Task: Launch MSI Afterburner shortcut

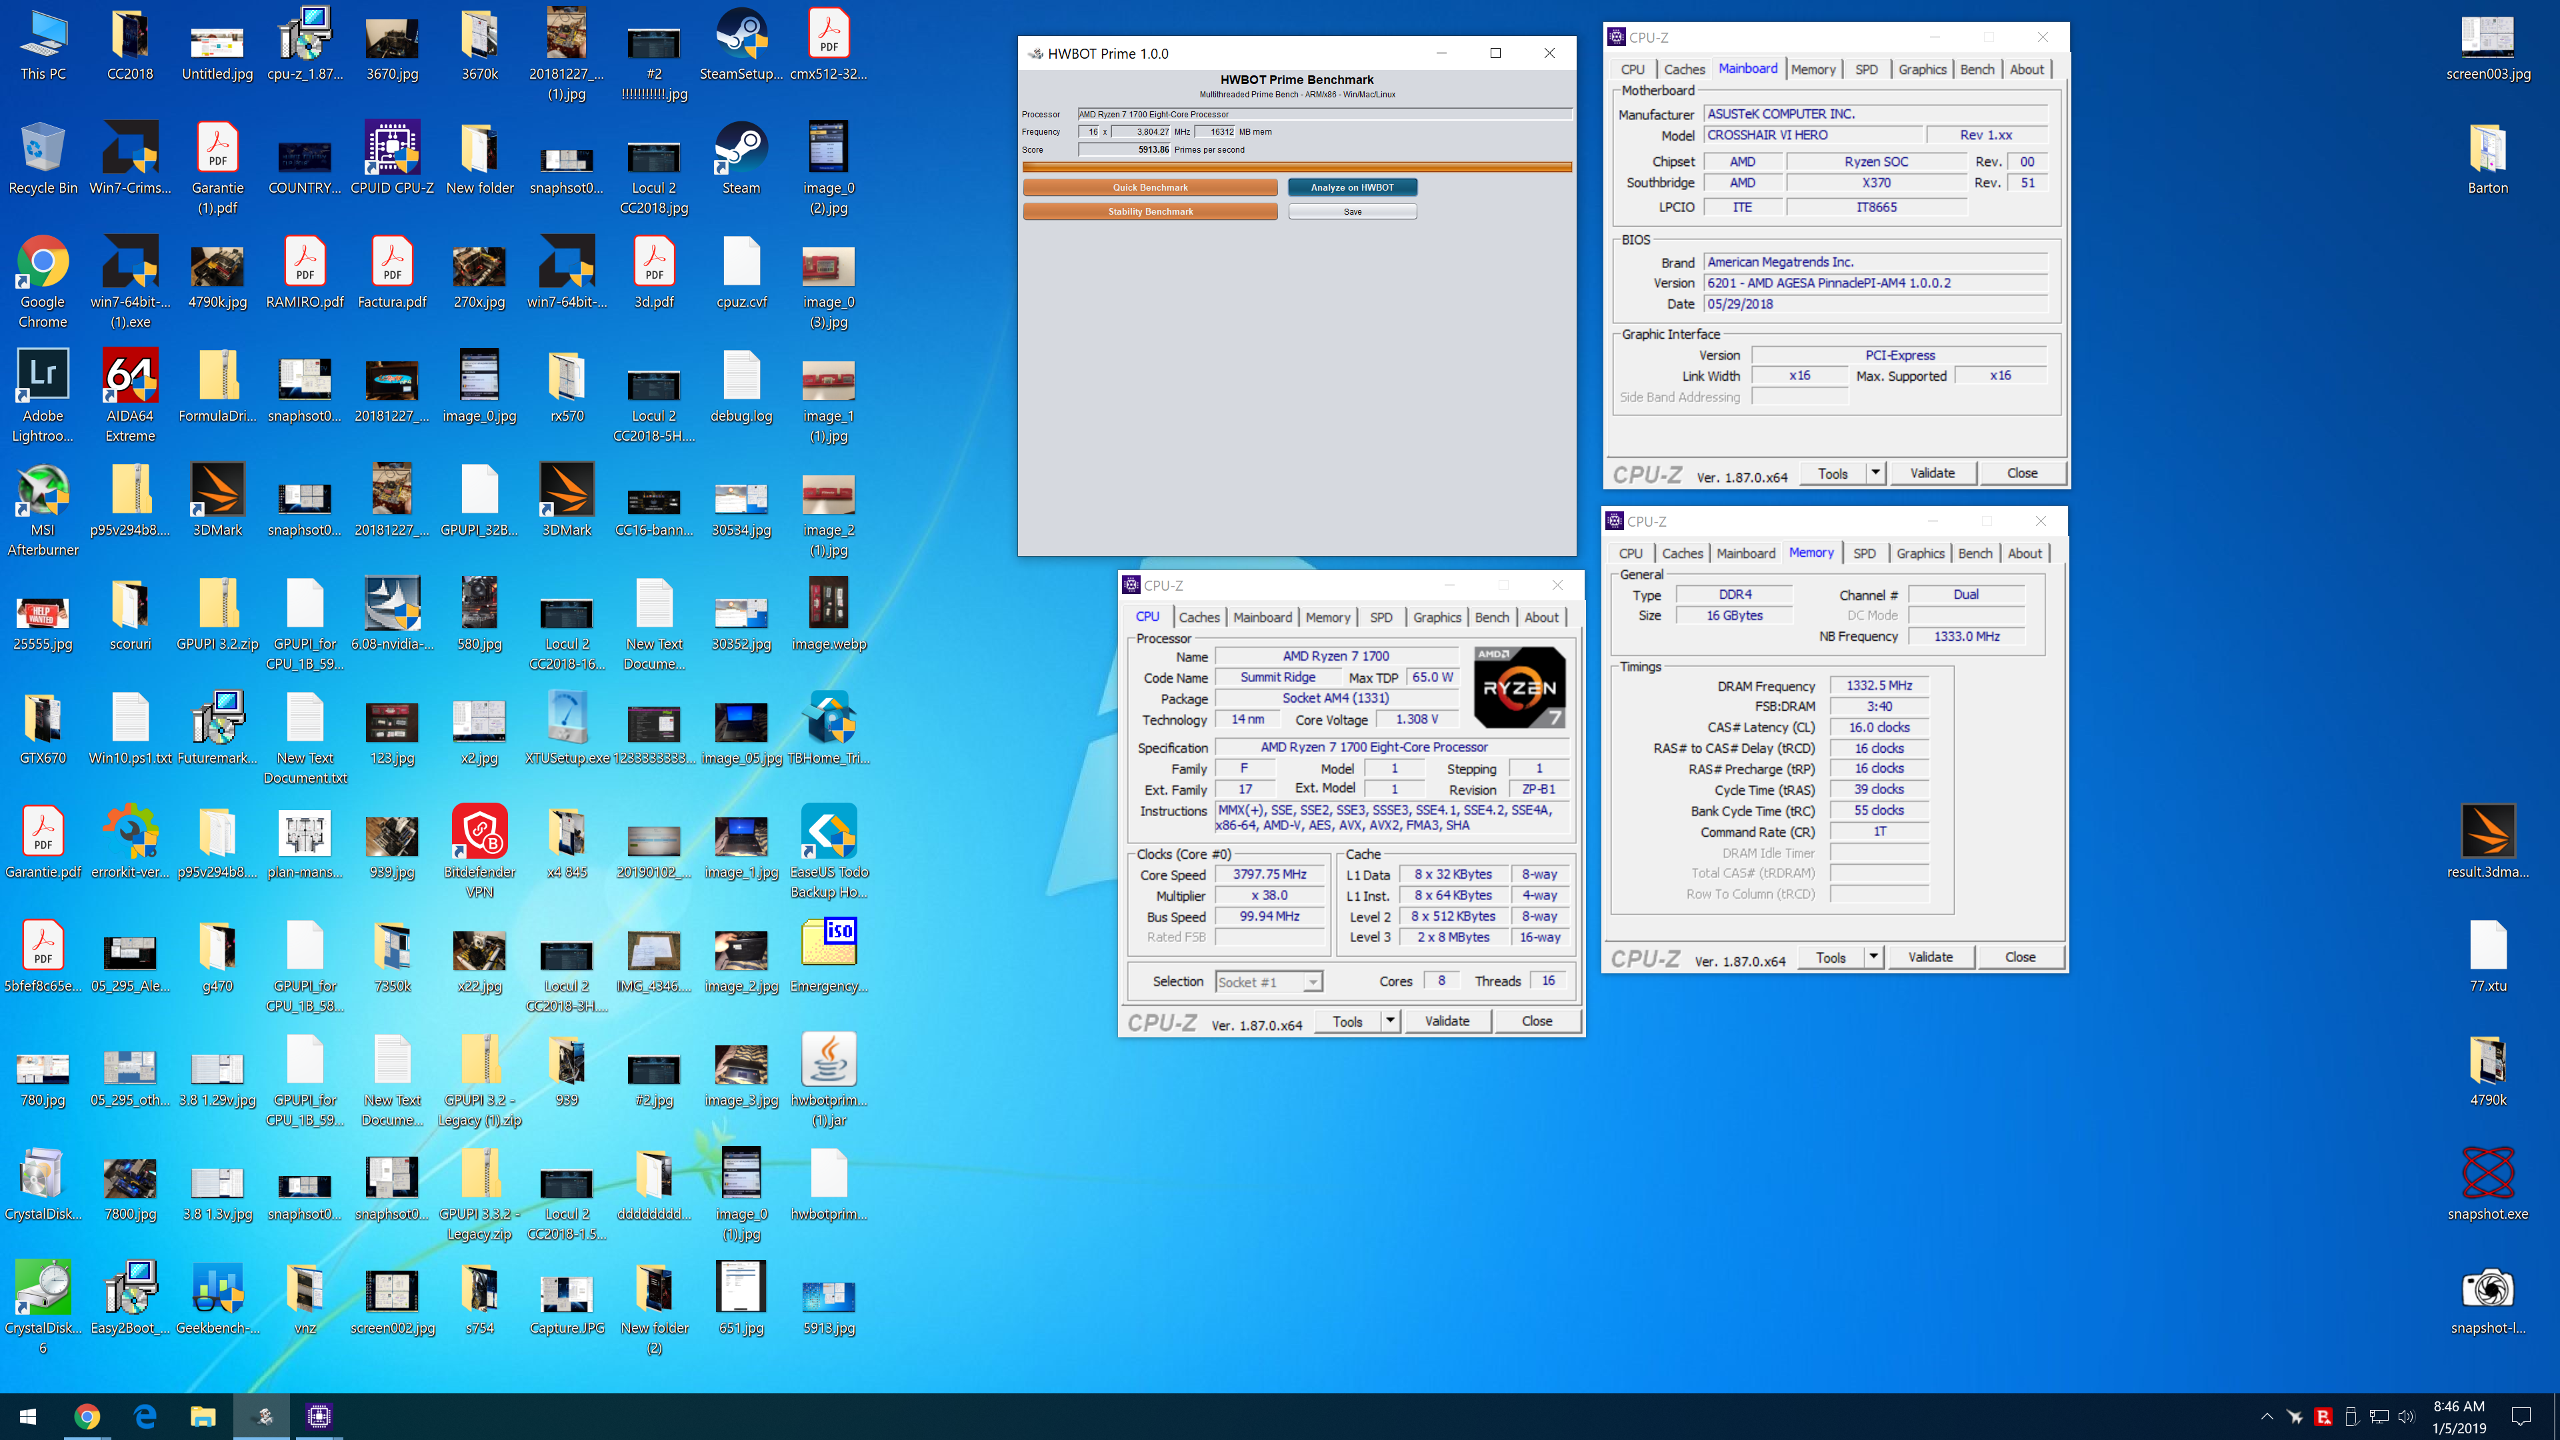Action: coord(43,511)
